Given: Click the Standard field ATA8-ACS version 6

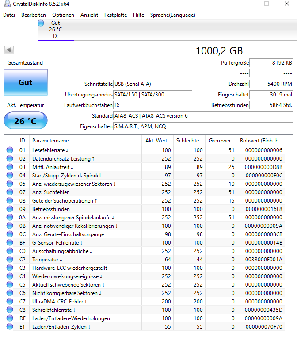Looking at the screenshot, I should (203, 116).
